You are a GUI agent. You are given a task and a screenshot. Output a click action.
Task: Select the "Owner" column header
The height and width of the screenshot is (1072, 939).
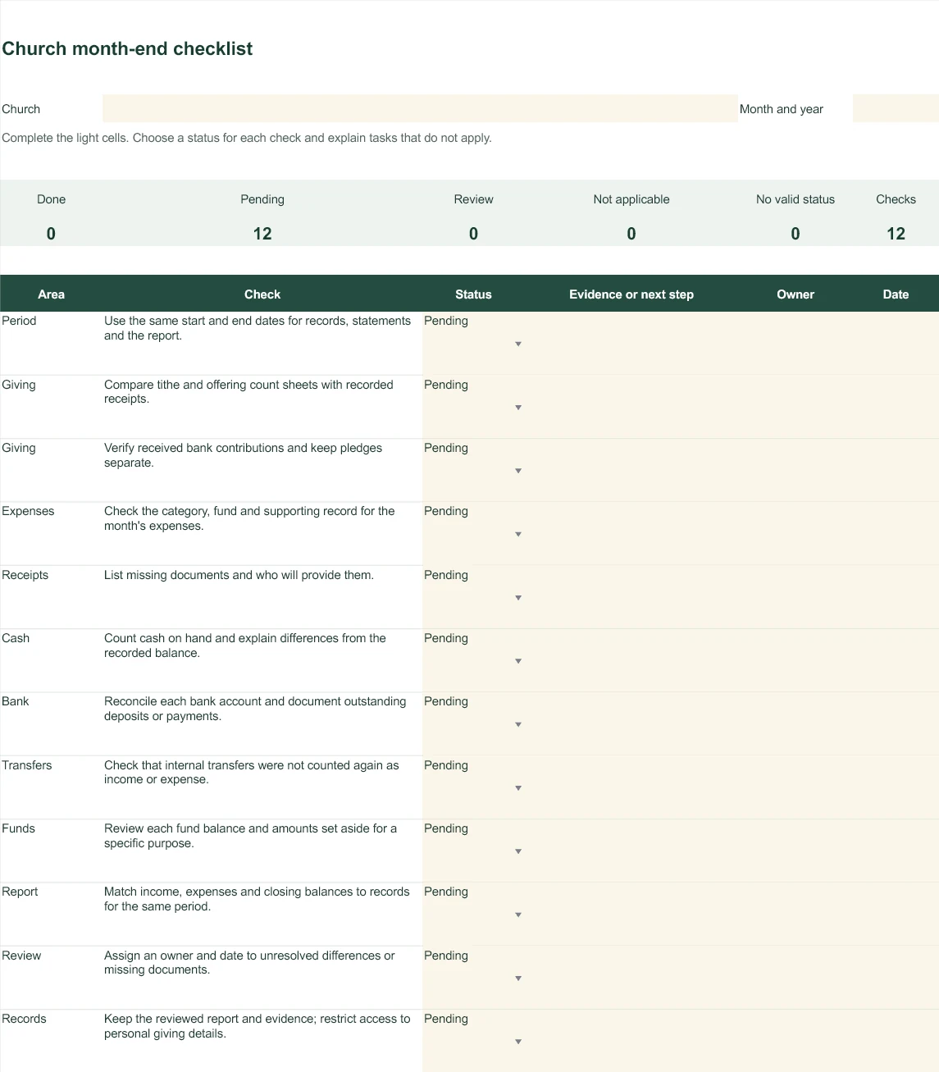tap(795, 294)
